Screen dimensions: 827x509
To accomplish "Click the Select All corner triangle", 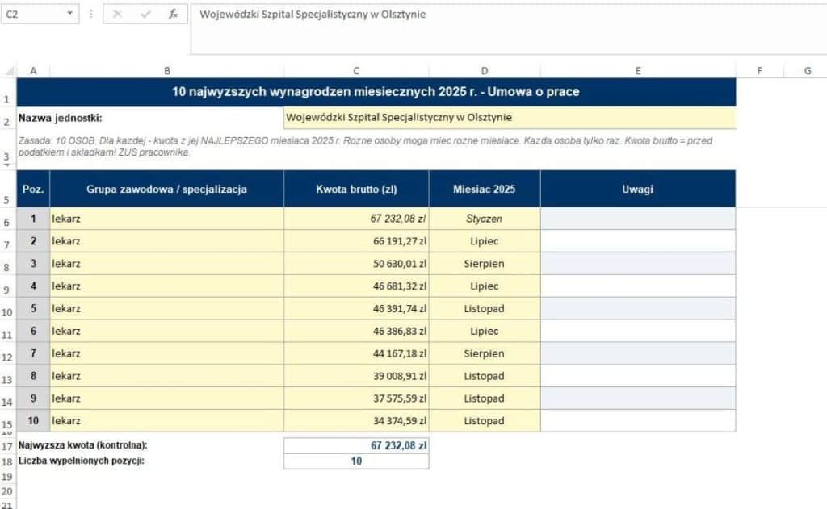I will tap(9, 71).
